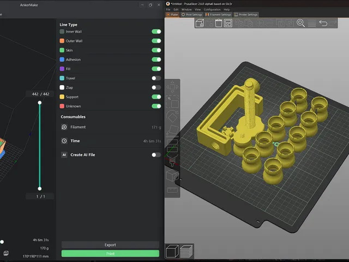Click the yellow Support color swatch
Viewport: 349px width, 262px height.
[62, 97]
